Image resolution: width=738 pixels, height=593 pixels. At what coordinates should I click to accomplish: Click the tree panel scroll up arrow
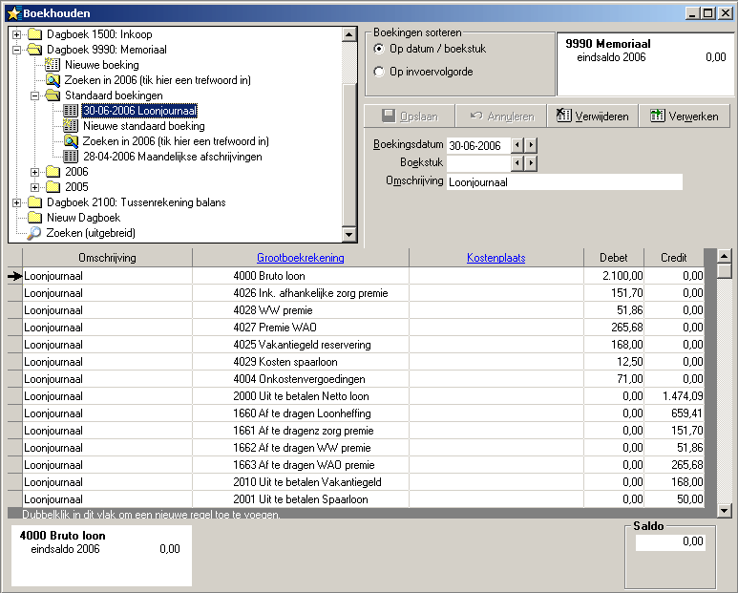[x=349, y=34]
